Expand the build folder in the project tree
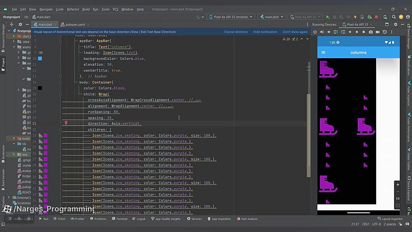The image size is (412, 232). point(14,138)
